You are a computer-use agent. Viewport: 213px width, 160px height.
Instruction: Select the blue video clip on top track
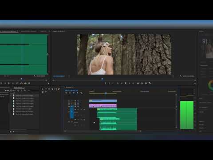(103, 101)
